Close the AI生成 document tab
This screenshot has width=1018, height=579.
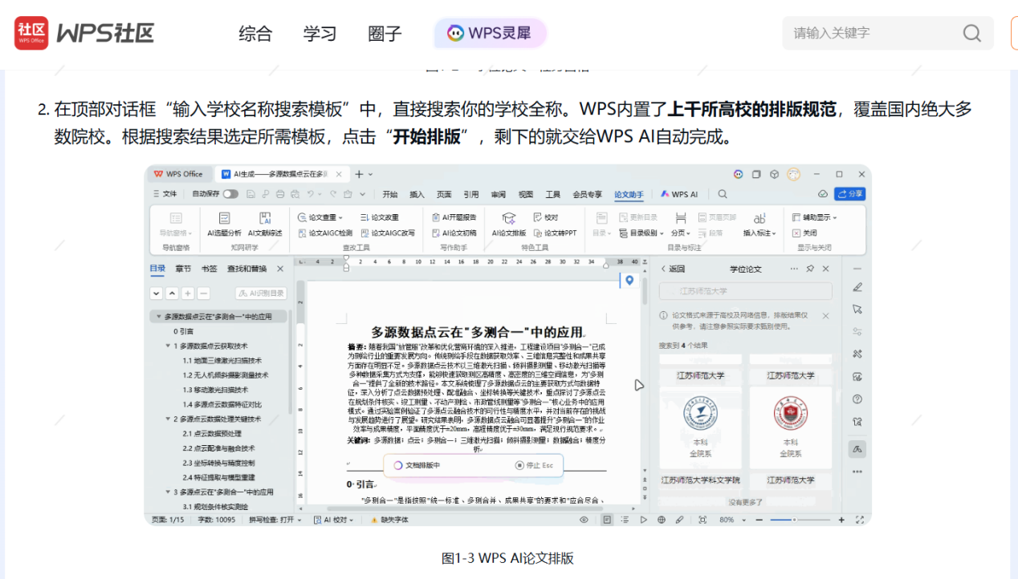click(340, 174)
